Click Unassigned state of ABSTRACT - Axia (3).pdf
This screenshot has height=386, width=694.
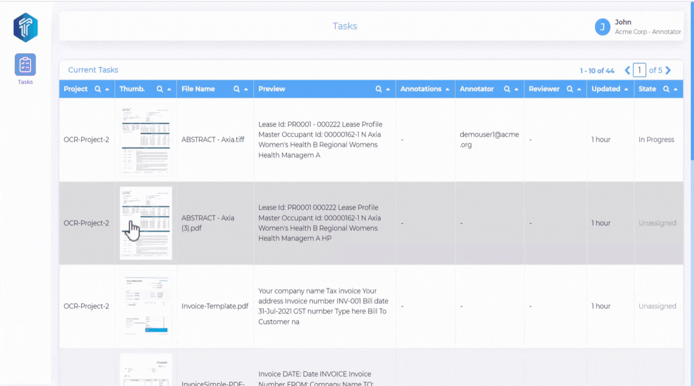click(657, 223)
